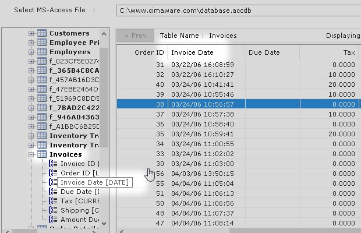Select the Order ID field in tree
This screenshot has height=233, width=361.
click(80, 173)
